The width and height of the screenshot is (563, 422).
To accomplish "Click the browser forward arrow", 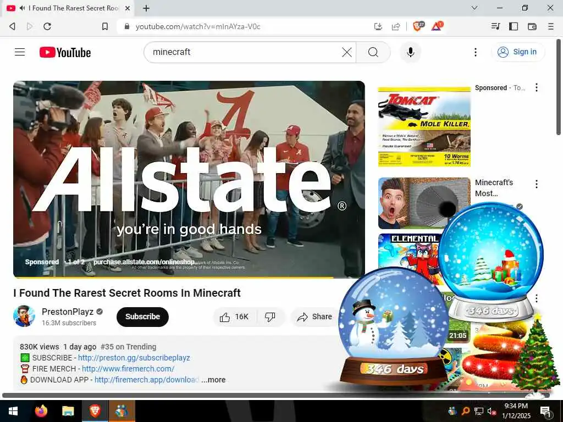I will (30, 26).
